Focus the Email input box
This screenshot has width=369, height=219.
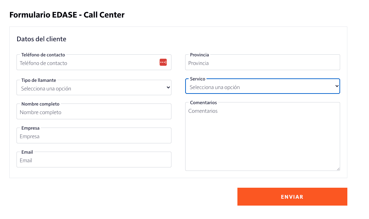point(94,161)
